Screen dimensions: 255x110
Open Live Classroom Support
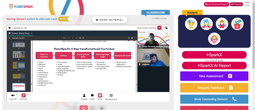tap(216, 4)
